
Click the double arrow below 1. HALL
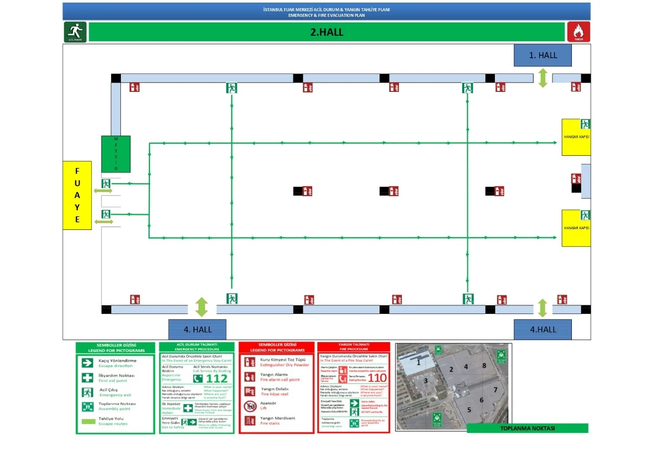pyautogui.click(x=543, y=78)
